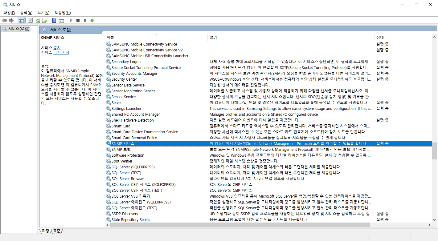
Task: Select Sensor Data Service row
Action: [268, 85]
